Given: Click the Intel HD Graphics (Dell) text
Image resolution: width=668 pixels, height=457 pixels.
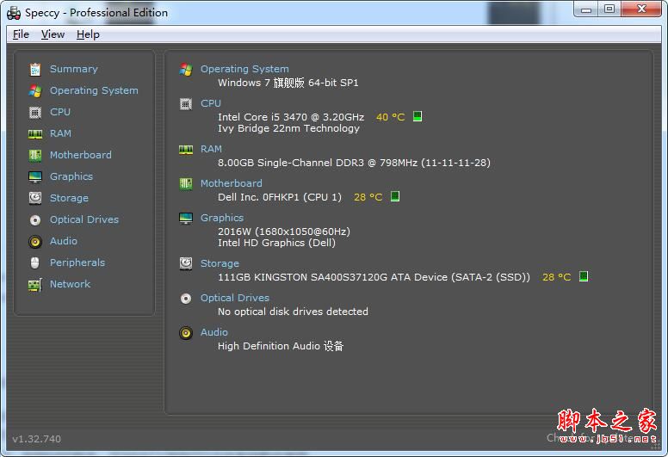Looking at the screenshot, I should [x=277, y=243].
